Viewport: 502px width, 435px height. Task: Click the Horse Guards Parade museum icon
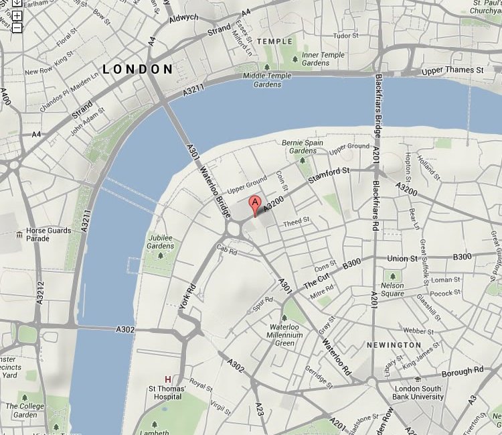[x=19, y=235]
